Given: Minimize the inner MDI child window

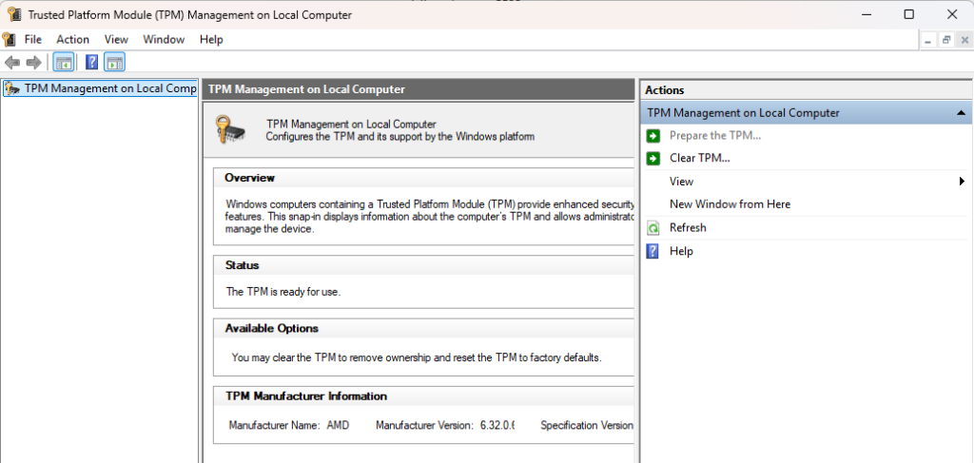Looking at the screenshot, I should [928, 40].
